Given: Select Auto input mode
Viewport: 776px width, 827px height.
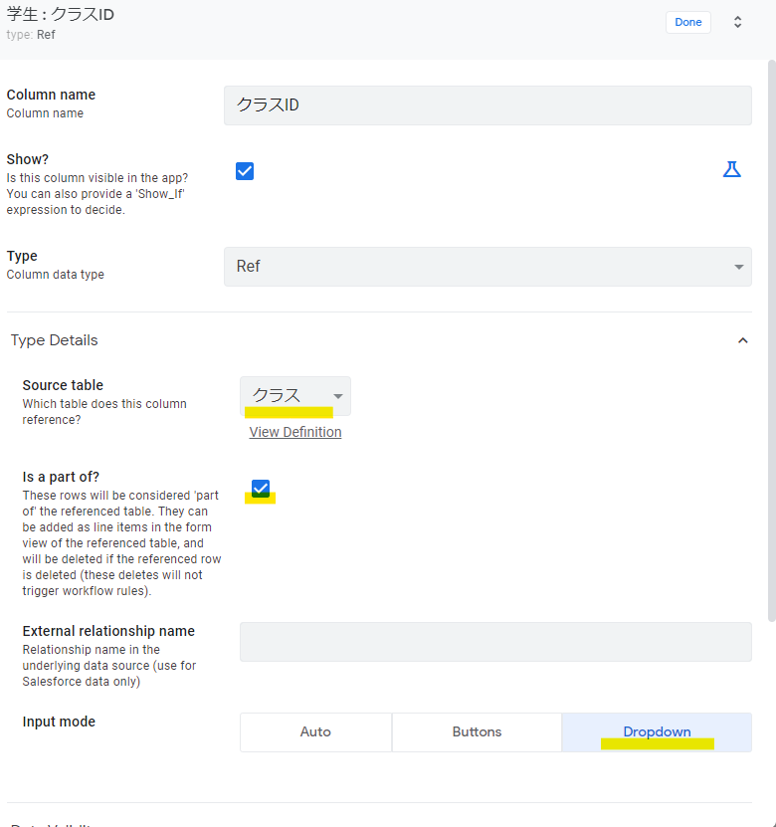Looking at the screenshot, I should (x=315, y=732).
